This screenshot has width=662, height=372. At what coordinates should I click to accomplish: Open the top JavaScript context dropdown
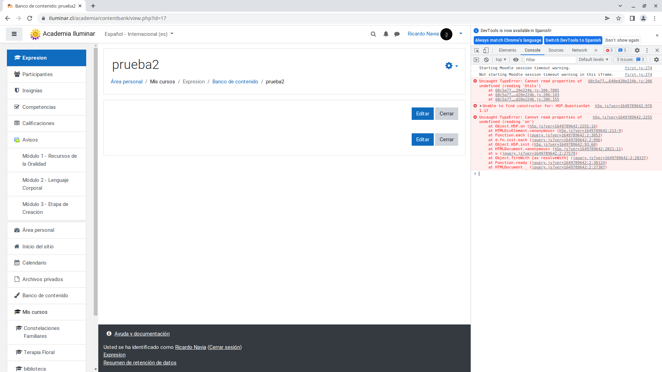pyautogui.click(x=501, y=60)
